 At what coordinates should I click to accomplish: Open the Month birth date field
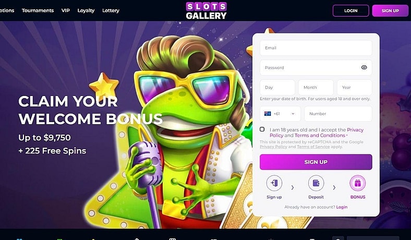pos(316,87)
